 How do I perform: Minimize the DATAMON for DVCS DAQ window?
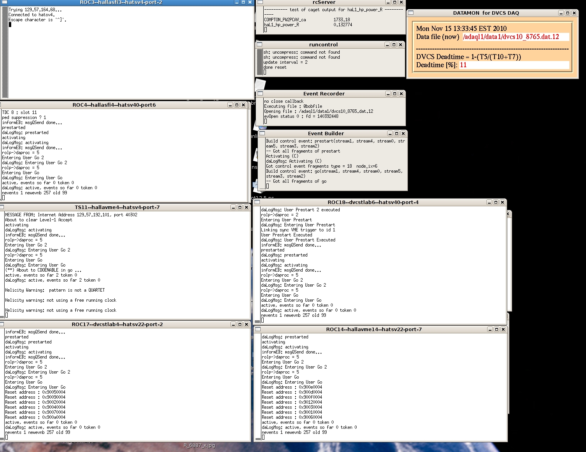[561, 13]
